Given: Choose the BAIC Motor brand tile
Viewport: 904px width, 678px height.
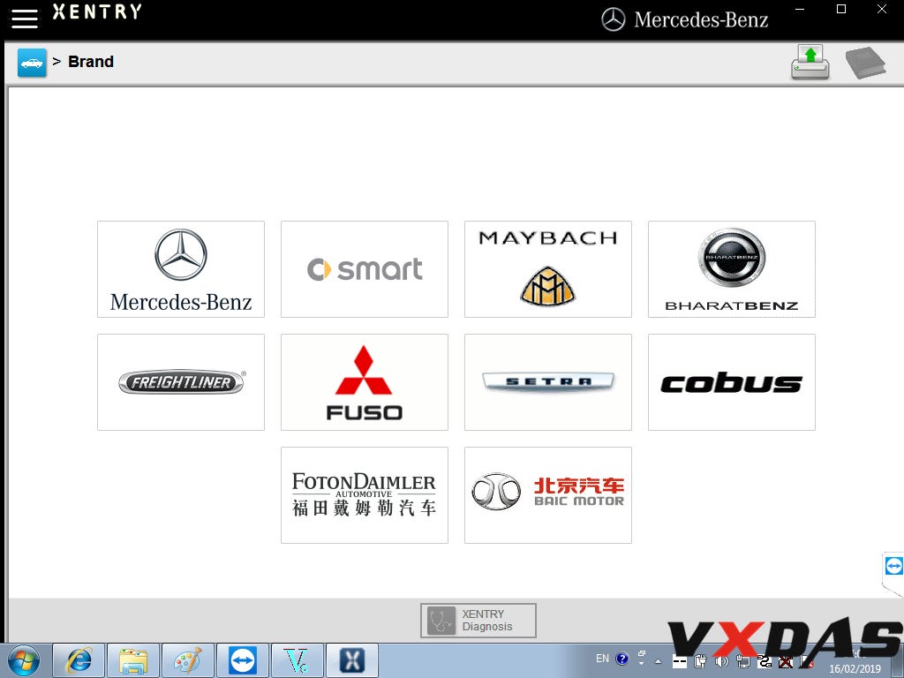Looking at the screenshot, I should point(548,495).
